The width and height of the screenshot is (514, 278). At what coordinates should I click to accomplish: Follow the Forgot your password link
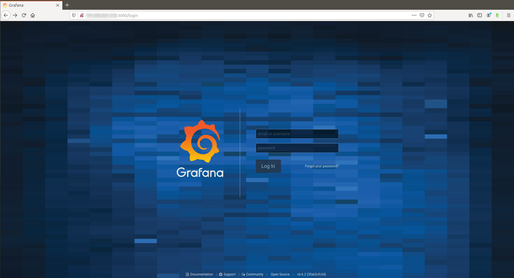[322, 166]
